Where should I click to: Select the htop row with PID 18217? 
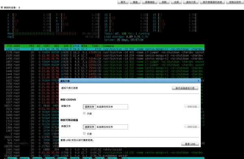point(32,105)
